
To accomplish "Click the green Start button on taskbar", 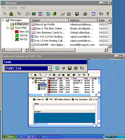I will [10, 137].
